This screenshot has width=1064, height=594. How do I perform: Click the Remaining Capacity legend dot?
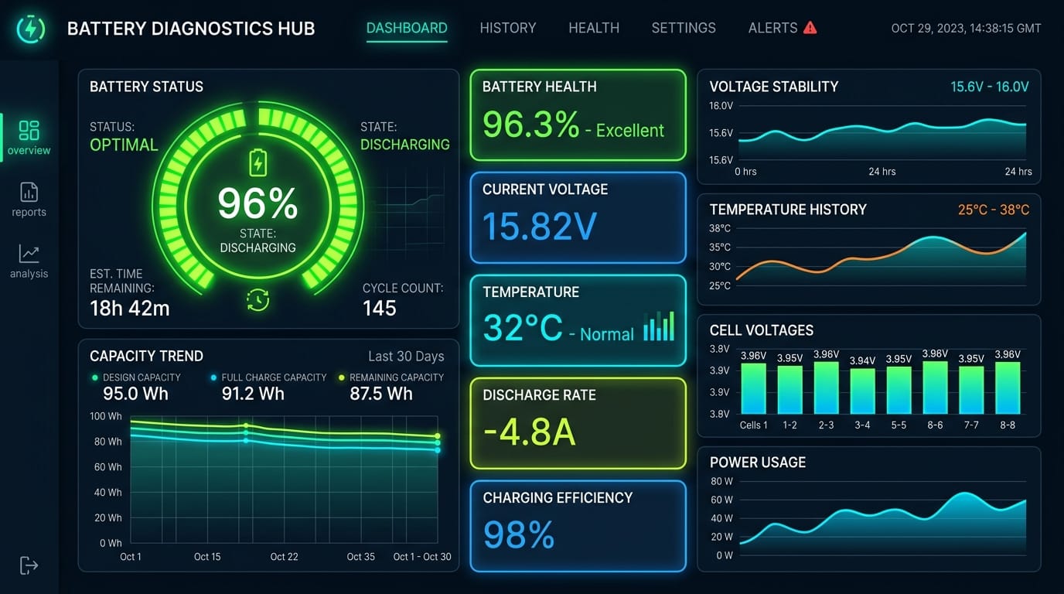pyautogui.click(x=342, y=377)
